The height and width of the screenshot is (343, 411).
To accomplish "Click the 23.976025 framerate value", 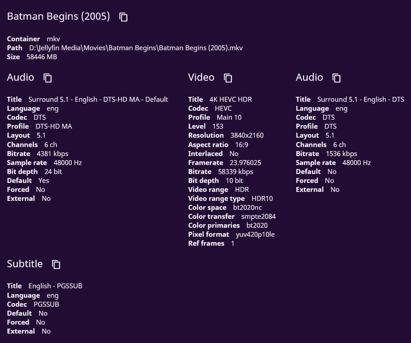I will point(245,163).
